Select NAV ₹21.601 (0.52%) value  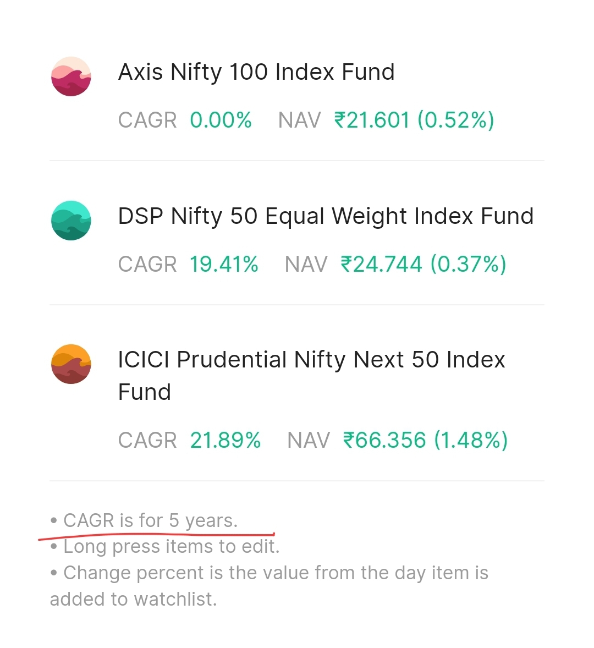pos(414,120)
